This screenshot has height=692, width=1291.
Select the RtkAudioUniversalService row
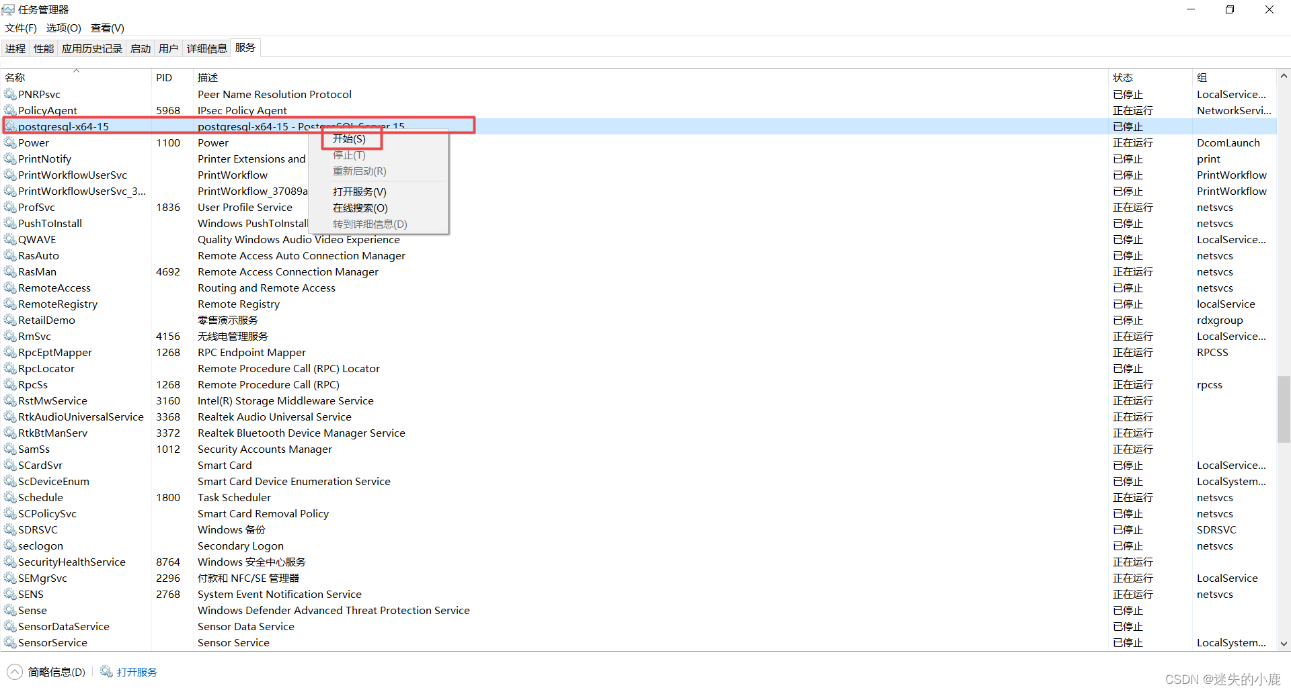(x=639, y=417)
